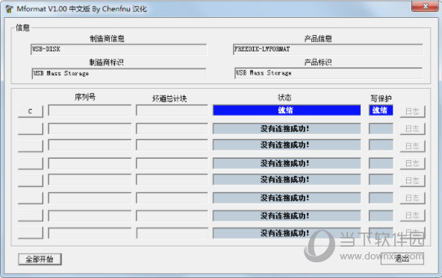This screenshot has height=278, width=442.
Task: Open the 日志 log for the C row
Action: (412, 112)
